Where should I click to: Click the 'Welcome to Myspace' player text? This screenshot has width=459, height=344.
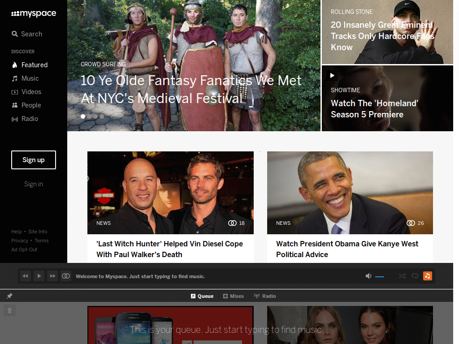pyautogui.click(x=140, y=276)
